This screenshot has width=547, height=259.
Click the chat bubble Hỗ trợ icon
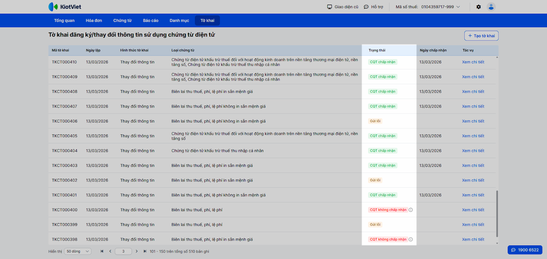pos(366,7)
